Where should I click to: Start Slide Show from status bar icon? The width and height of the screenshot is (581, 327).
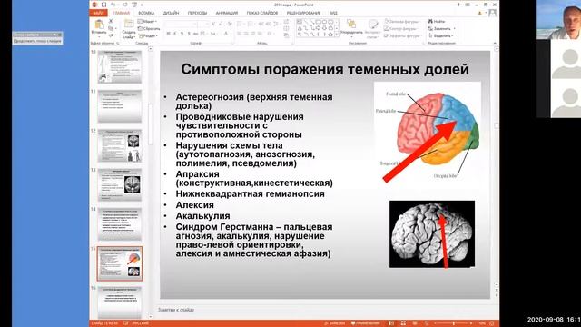click(427, 323)
